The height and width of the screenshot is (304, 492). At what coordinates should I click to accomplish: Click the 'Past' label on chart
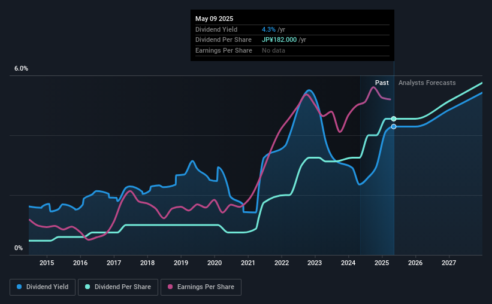[x=382, y=83]
